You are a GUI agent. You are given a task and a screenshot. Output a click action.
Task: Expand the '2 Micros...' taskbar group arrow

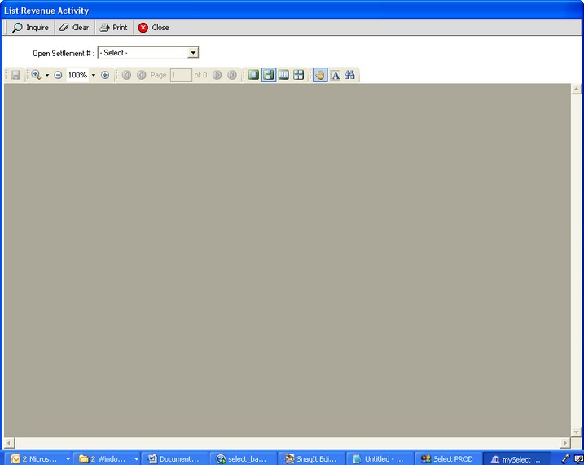point(68,459)
